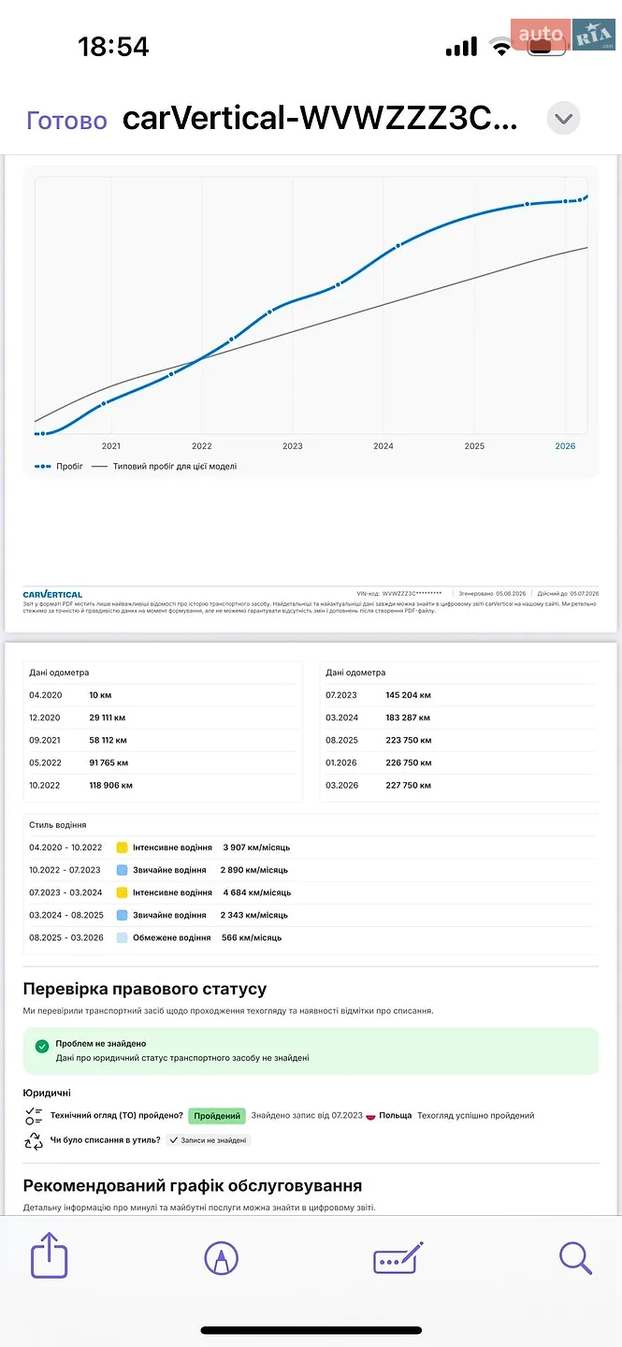Tap the Пройдений green status badge
This screenshot has height=1347, width=622.
tap(218, 1116)
